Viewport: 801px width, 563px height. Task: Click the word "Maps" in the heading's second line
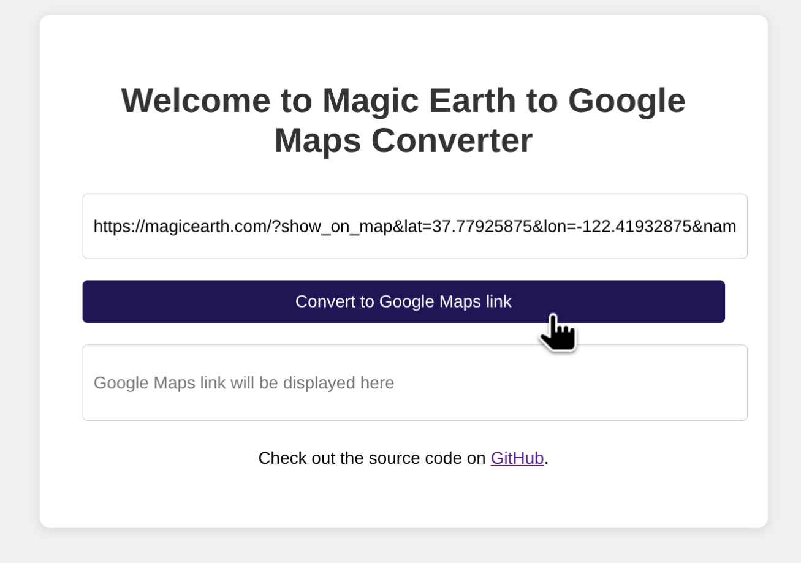(317, 141)
